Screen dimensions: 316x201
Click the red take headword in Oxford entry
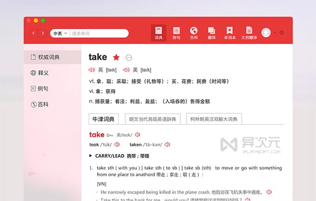click(x=97, y=135)
